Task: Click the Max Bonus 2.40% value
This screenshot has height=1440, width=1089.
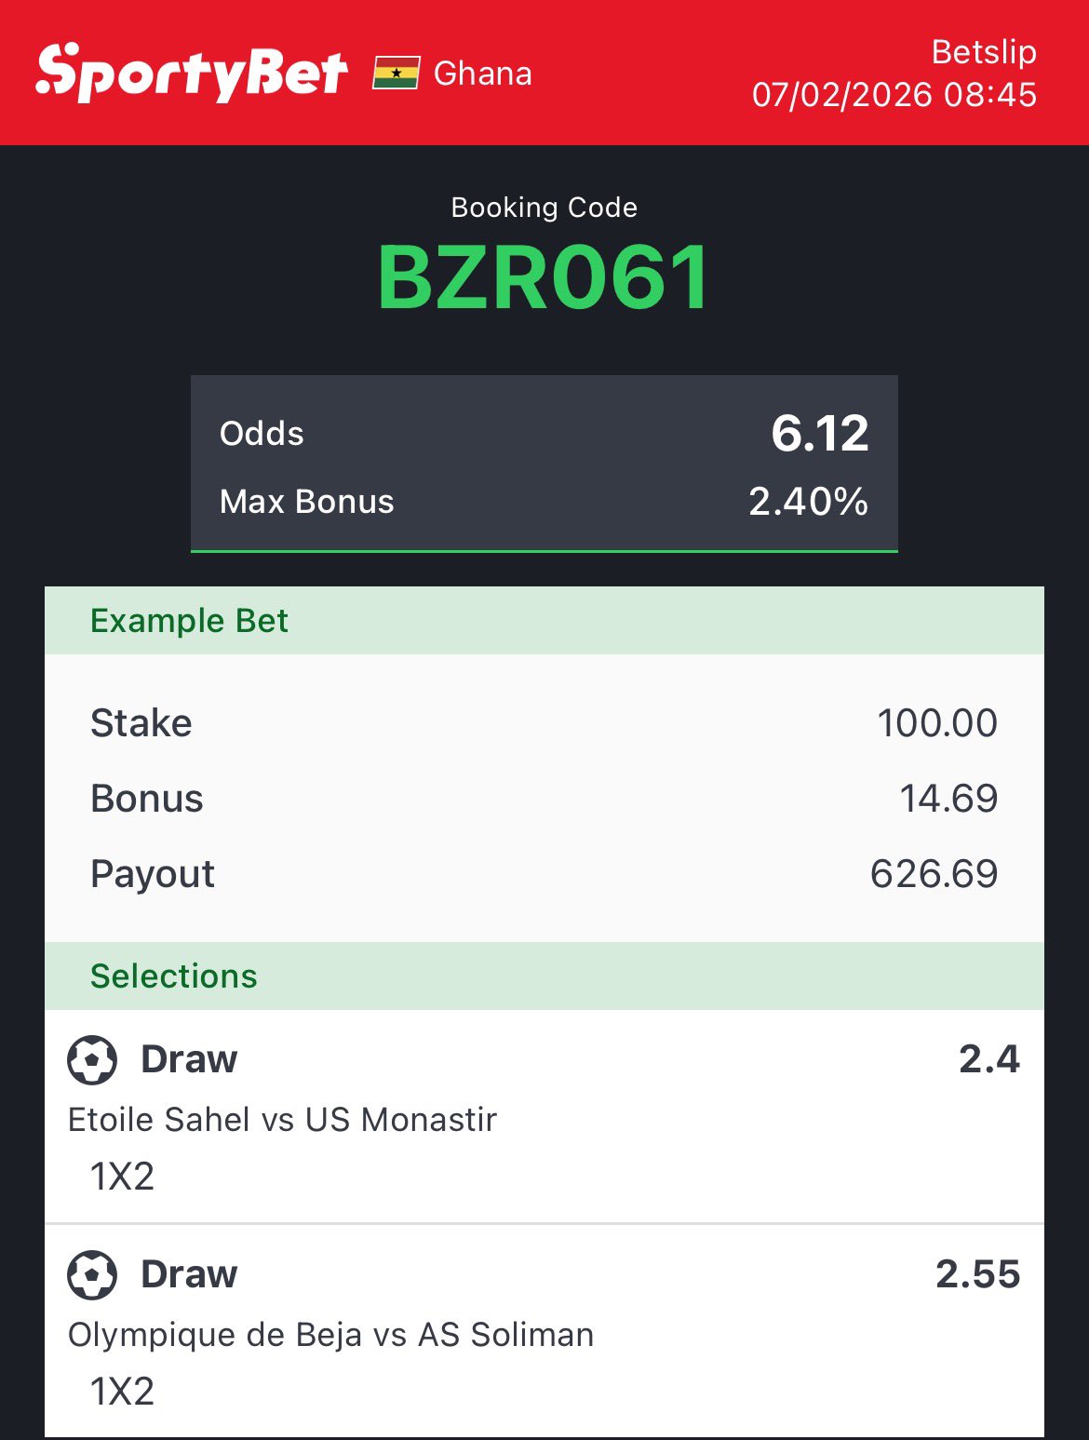Action: point(808,502)
